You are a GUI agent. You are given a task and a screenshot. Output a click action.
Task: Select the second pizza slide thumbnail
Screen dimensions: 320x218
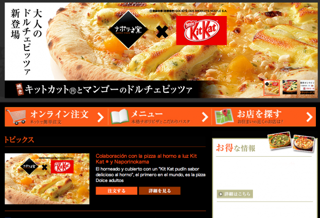coord(290,87)
